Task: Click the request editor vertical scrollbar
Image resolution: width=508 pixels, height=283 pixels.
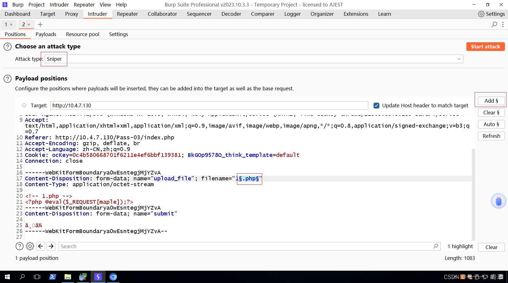Action: coord(473,195)
